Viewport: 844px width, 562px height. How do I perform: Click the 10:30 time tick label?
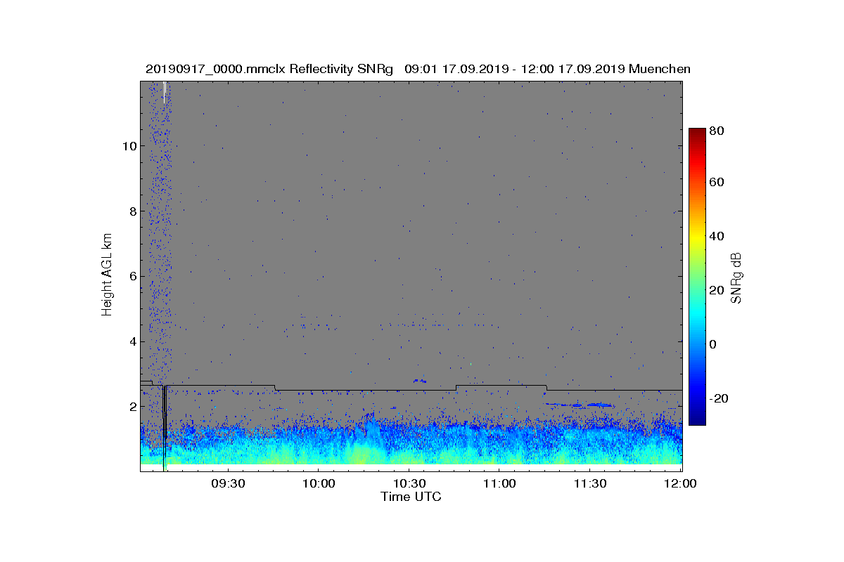point(409,484)
